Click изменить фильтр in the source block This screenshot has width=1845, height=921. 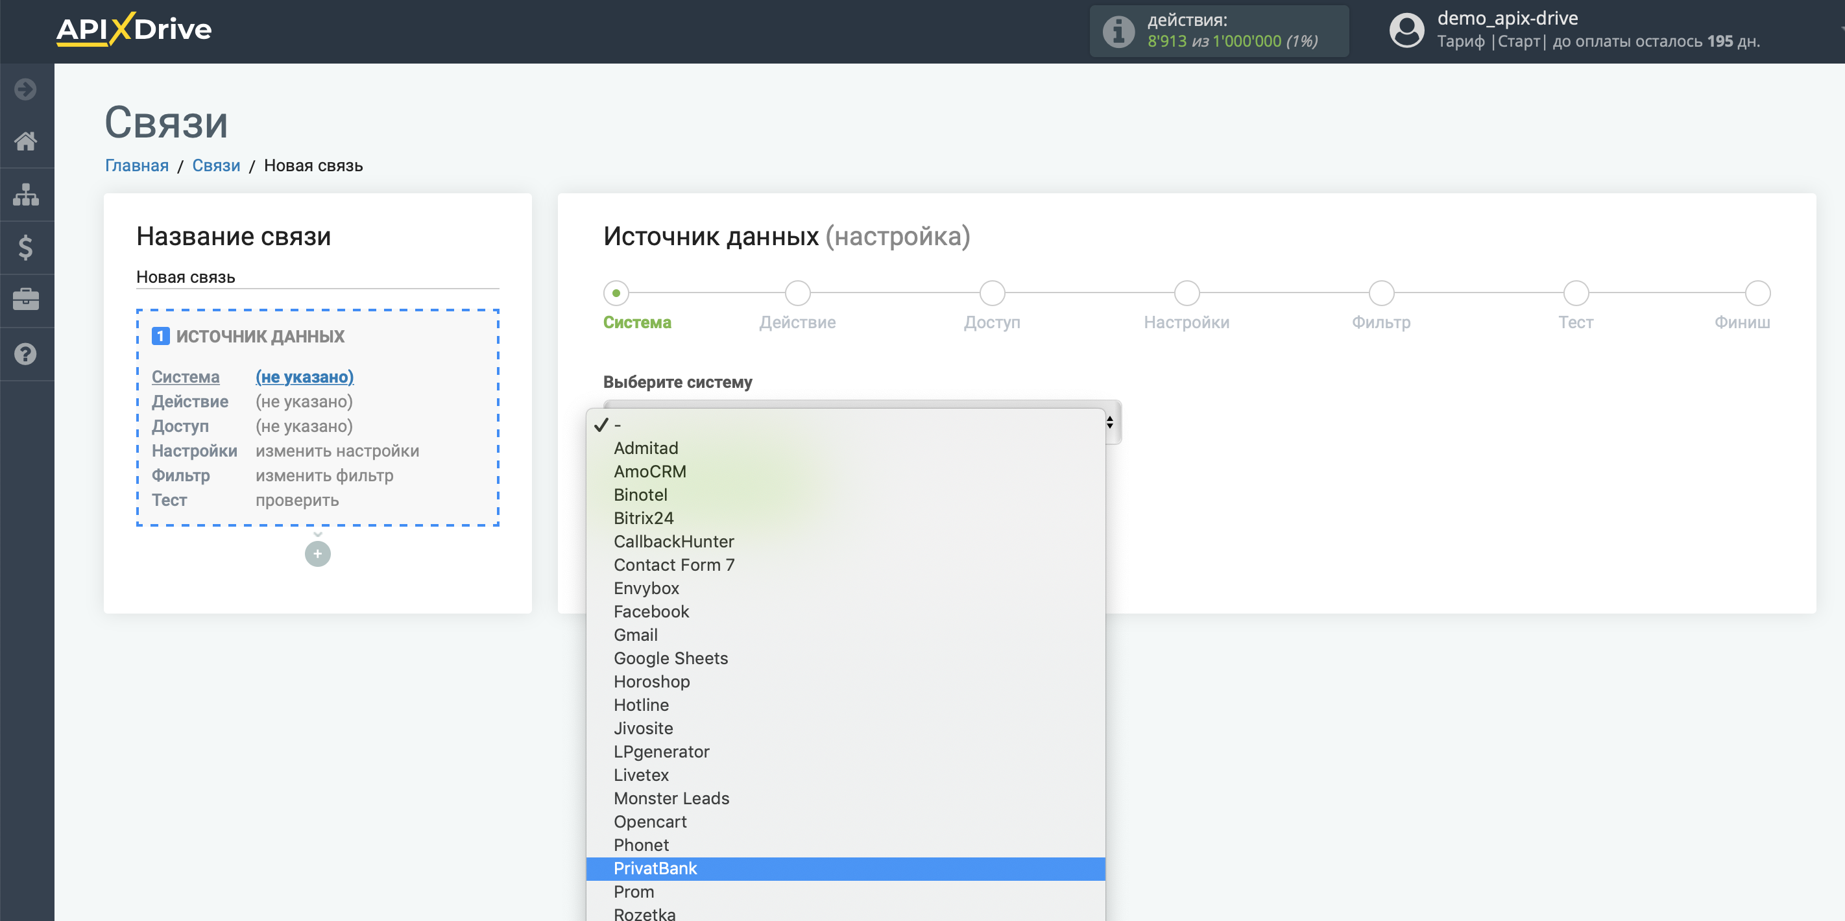pyautogui.click(x=324, y=475)
